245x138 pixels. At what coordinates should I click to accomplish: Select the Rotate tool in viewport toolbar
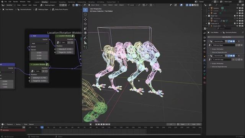click(85, 24)
